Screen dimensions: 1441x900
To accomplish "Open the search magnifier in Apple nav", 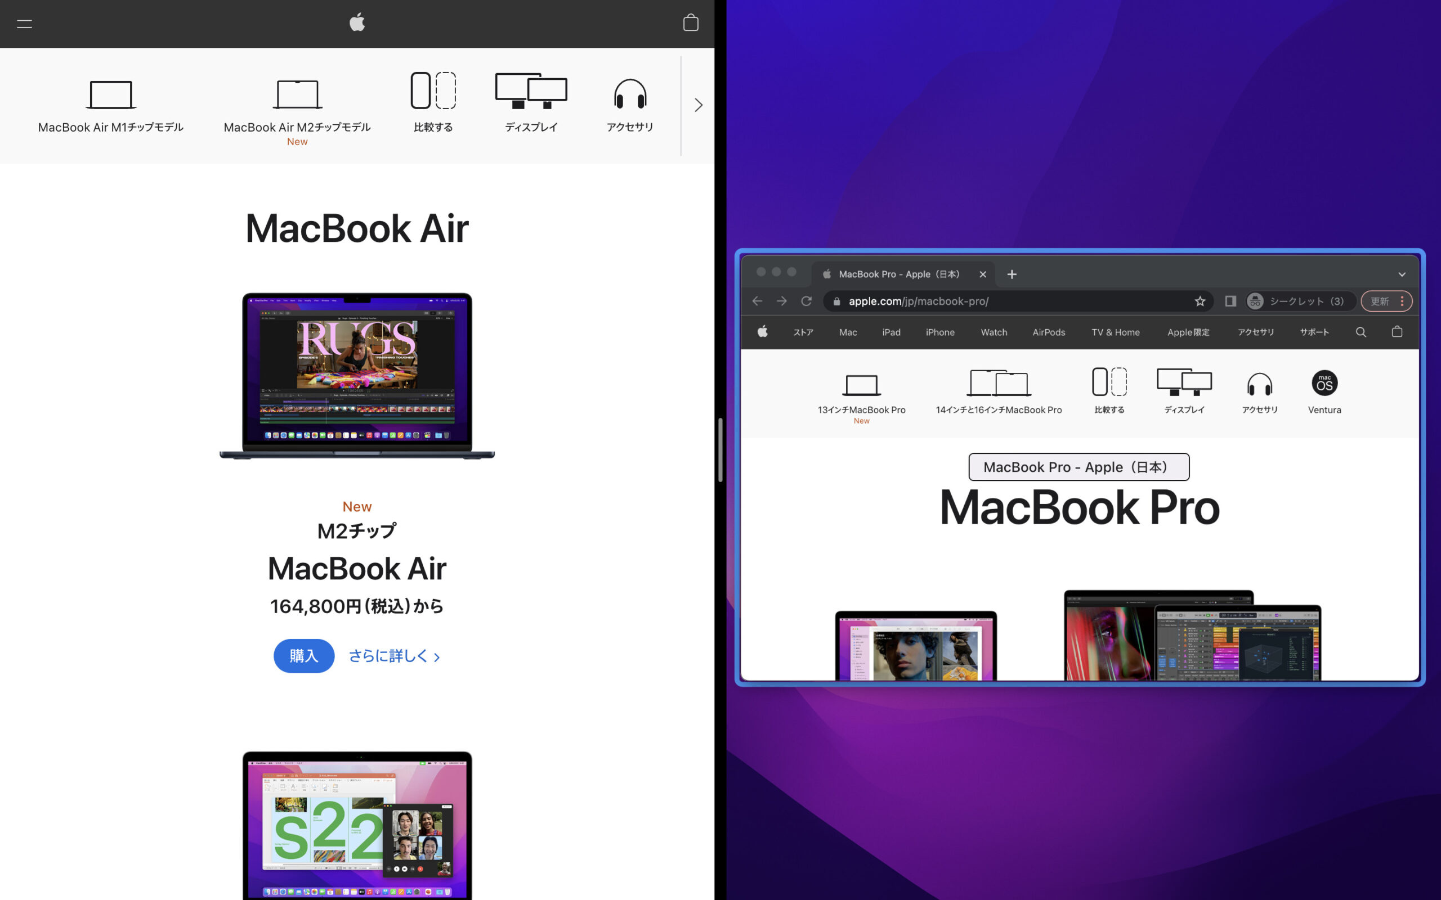I will tap(1361, 332).
